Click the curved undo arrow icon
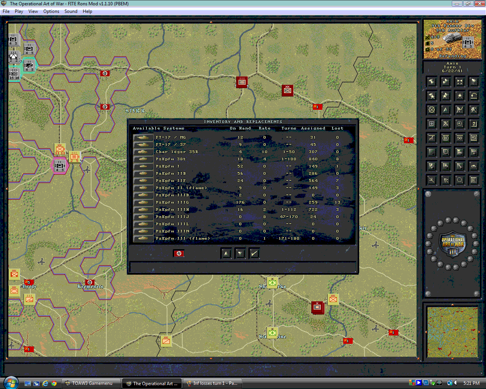Image resolution: width=486 pixels, height=389 pixels. tap(473, 96)
